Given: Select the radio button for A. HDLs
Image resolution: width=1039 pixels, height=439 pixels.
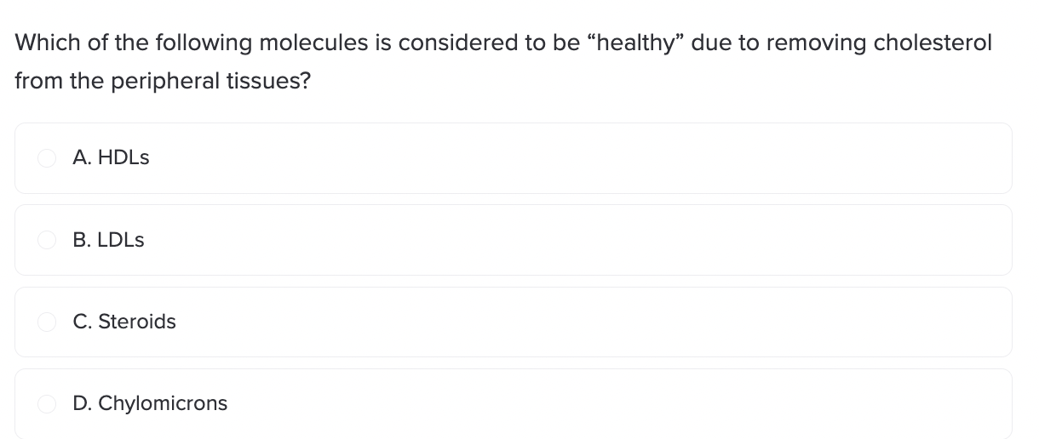Looking at the screenshot, I should point(47,157).
